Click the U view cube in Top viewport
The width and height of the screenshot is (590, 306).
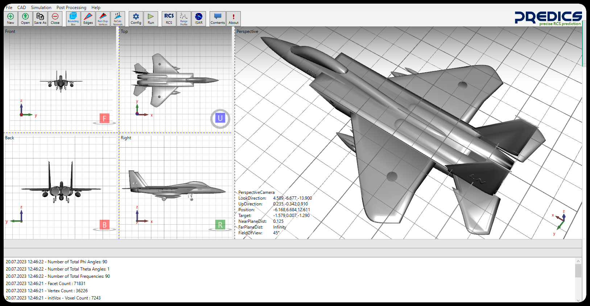point(220,118)
